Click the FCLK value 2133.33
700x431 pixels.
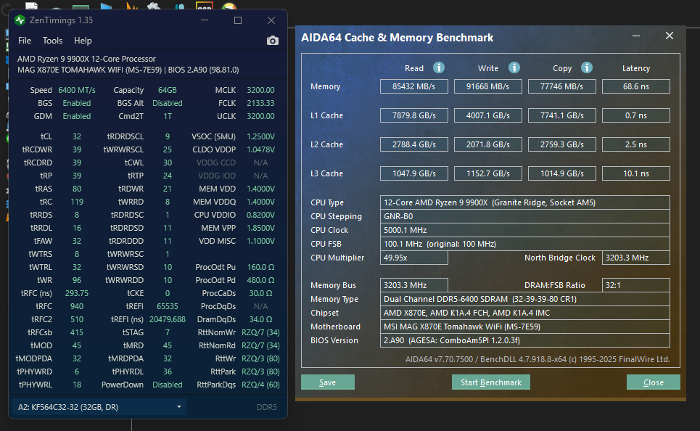pos(260,103)
